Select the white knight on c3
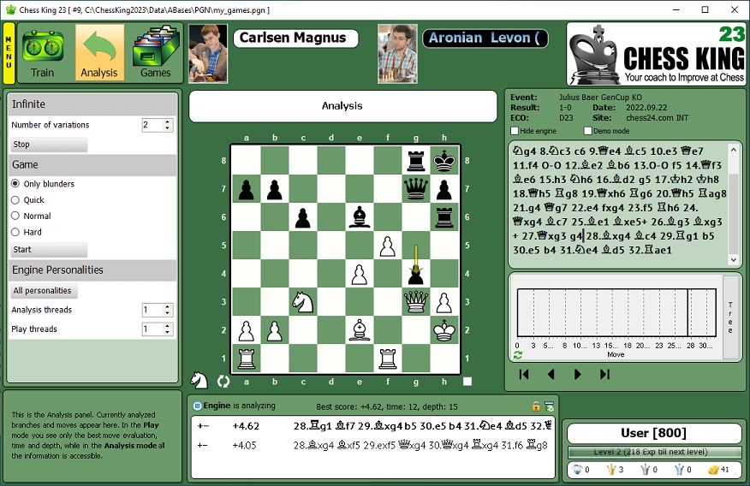The height and width of the screenshot is (486, 750). (303, 301)
